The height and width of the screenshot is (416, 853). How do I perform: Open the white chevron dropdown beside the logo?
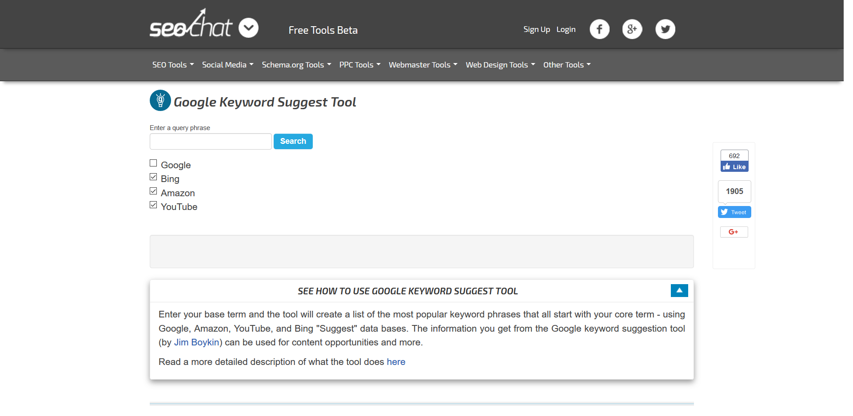248,28
